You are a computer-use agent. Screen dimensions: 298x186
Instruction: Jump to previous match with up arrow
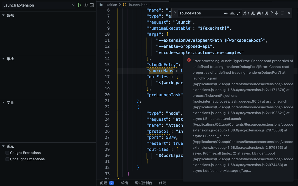coord(271,13)
